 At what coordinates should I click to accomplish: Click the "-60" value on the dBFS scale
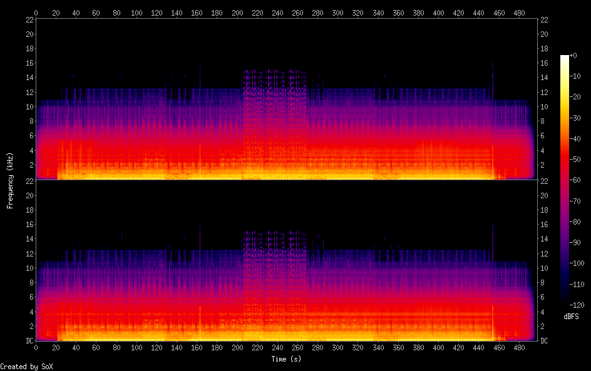575,180
